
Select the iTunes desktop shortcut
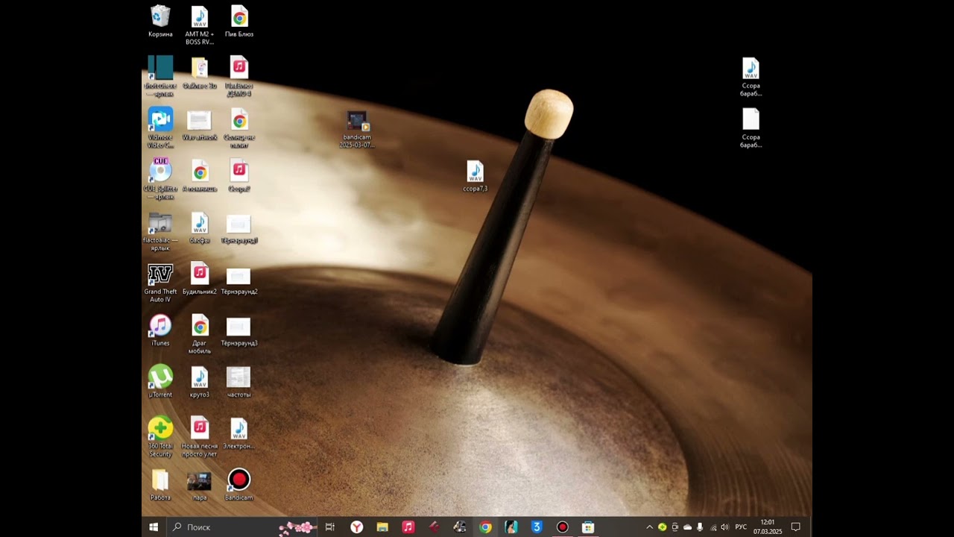click(160, 330)
